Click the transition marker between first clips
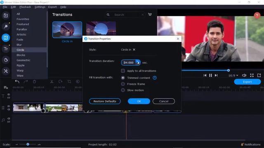Image resolution: width=264 pixels, height=148 pixels. click(45, 111)
